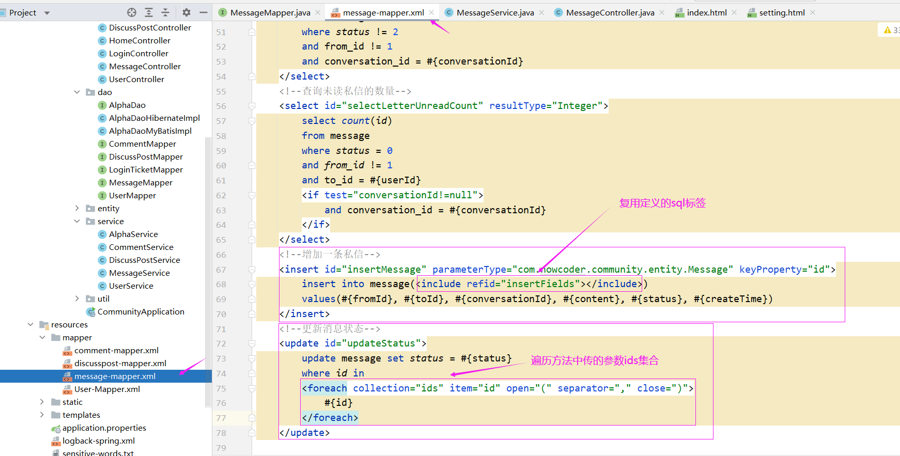Screen dimensions: 900x456
Task: Select UserService in project tree
Action: coord(131,286)
